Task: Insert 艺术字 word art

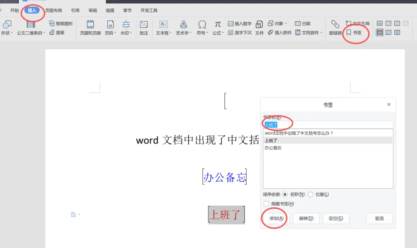Action: (183, 28)
